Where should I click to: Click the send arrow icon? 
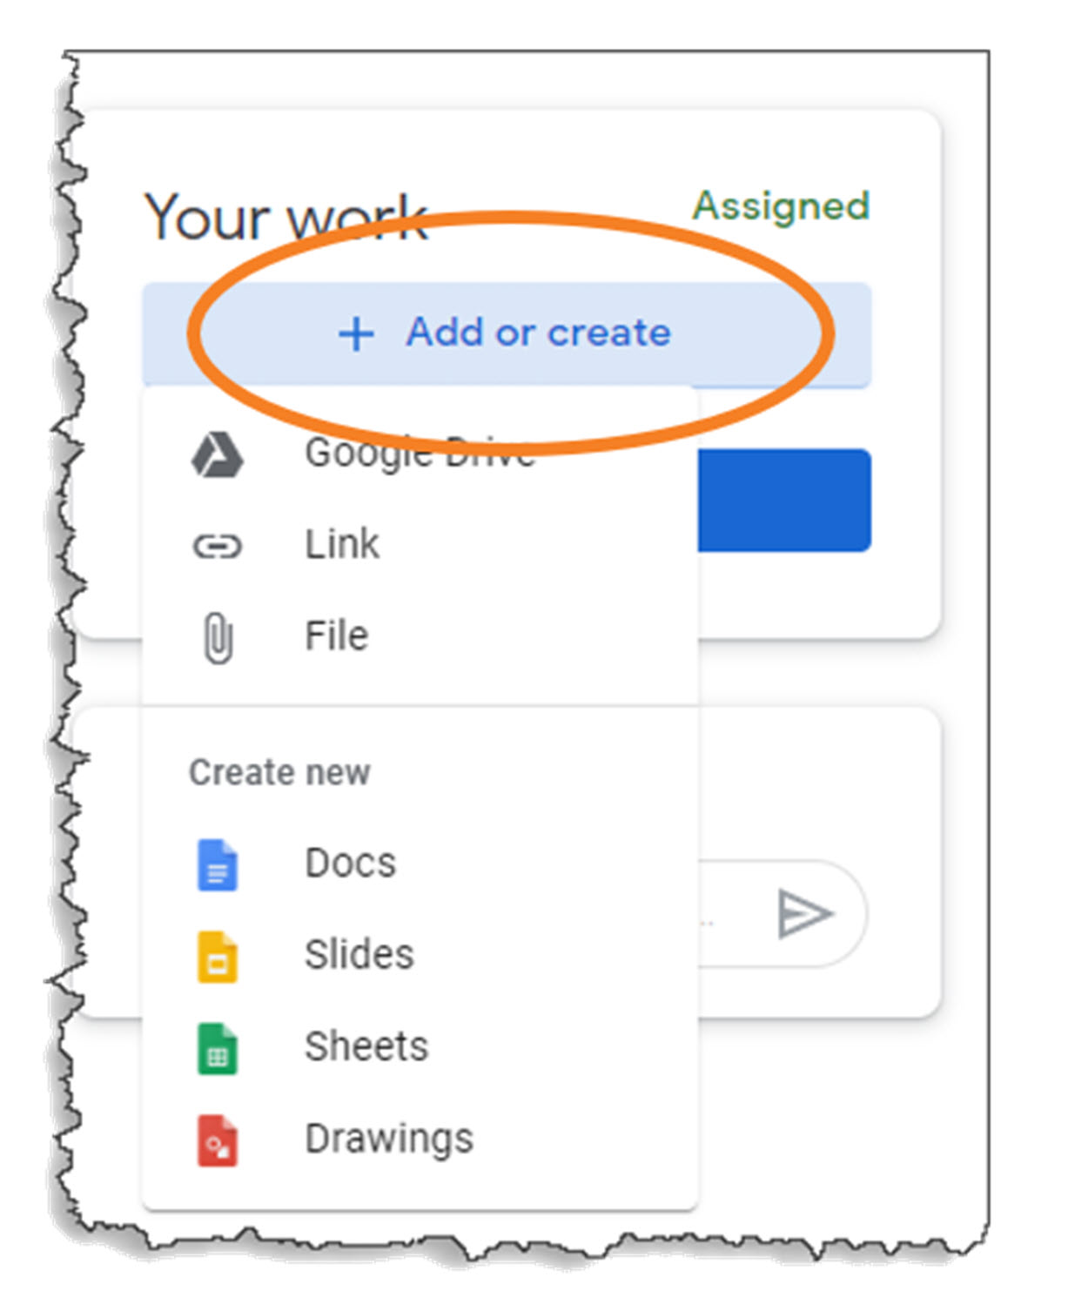pyautogui.click(x=805, y=914)
